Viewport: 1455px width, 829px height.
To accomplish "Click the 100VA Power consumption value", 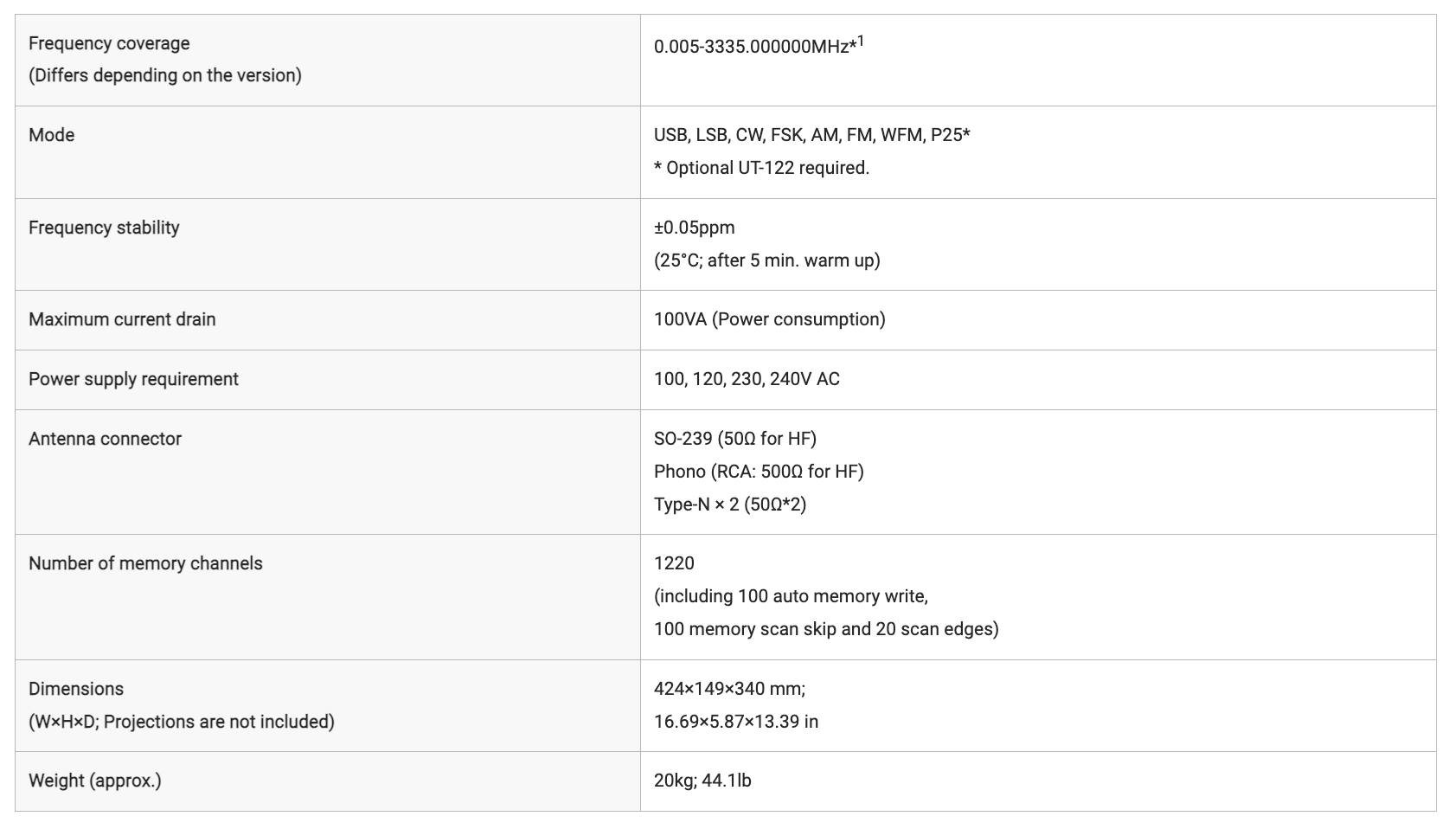I will (770, 319).
